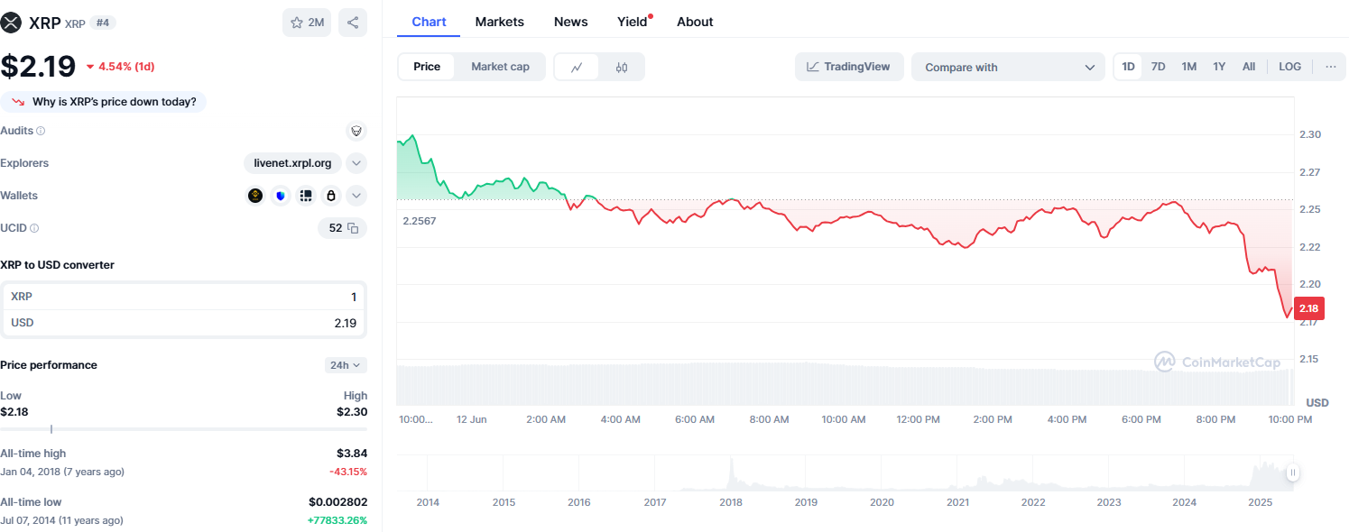This screenshot has height=532, width=1349.
Task: Enable LOG scale on chart
Action: click(1289, 67)
